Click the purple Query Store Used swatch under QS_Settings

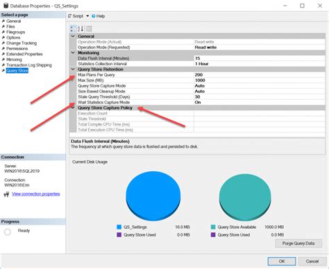(119, 235)
